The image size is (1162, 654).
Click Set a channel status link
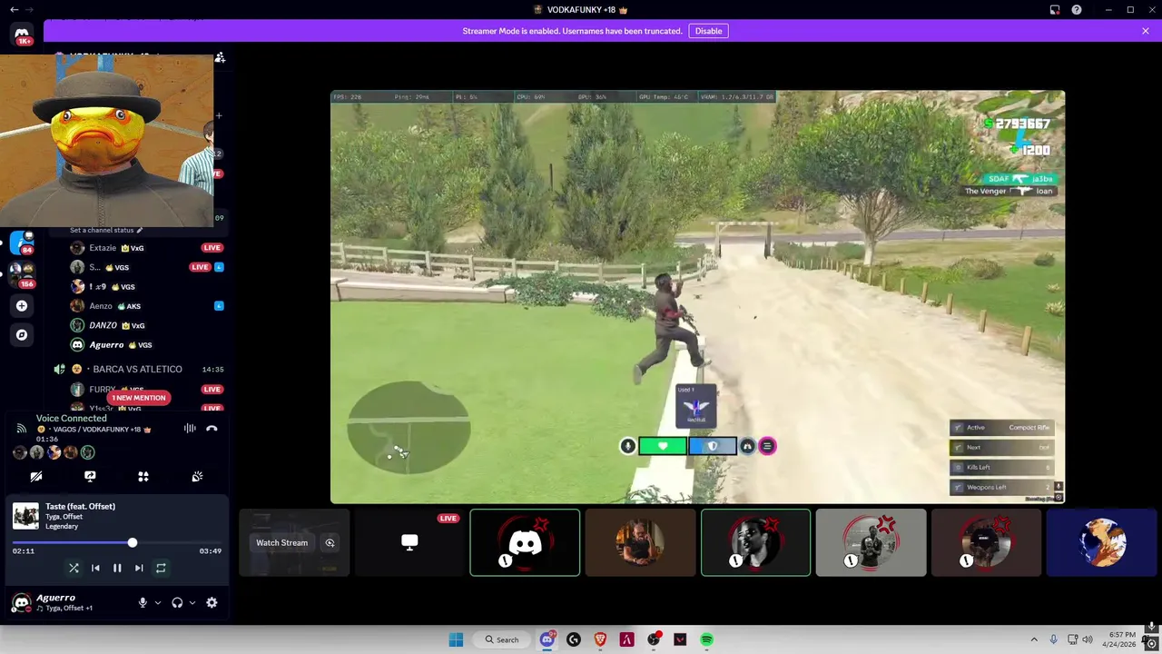[x=106, y=230]
